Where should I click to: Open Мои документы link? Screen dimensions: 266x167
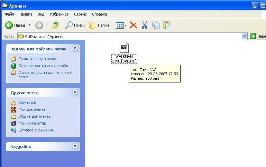(32, 109)
